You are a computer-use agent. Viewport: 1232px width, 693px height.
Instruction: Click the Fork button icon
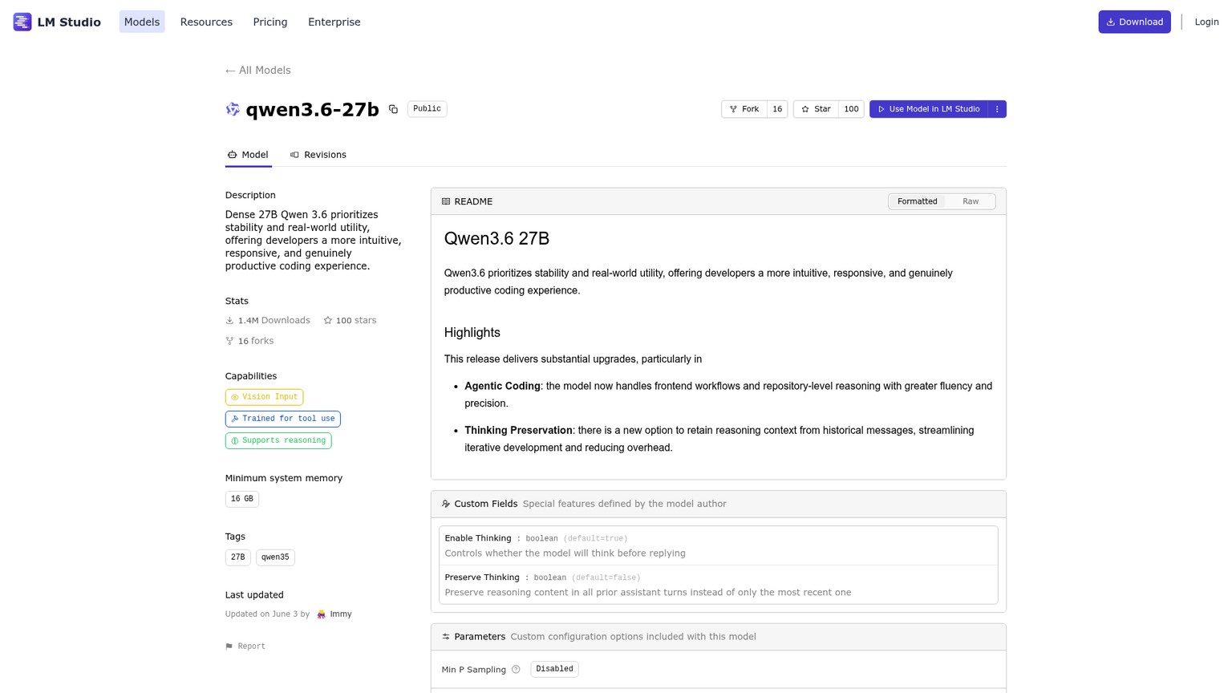[733, 109]
